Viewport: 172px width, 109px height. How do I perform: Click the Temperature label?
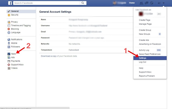coord(46,50)
